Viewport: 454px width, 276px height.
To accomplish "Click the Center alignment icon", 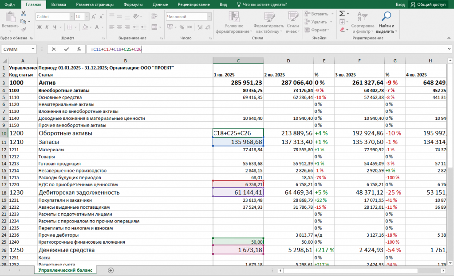I will tap(119, 27).
